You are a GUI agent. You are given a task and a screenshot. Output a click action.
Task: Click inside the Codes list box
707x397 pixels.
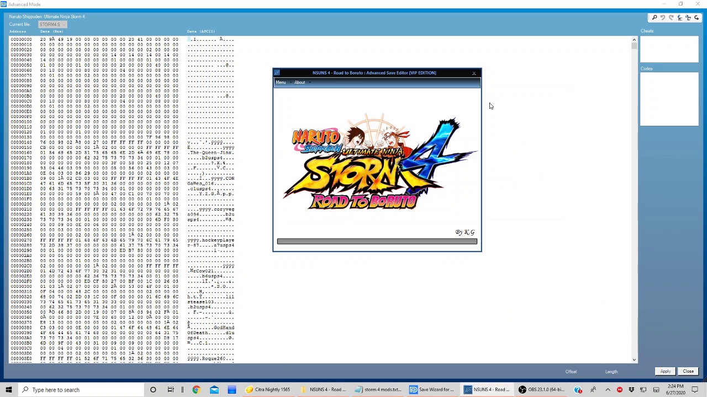tap(669, 99)
